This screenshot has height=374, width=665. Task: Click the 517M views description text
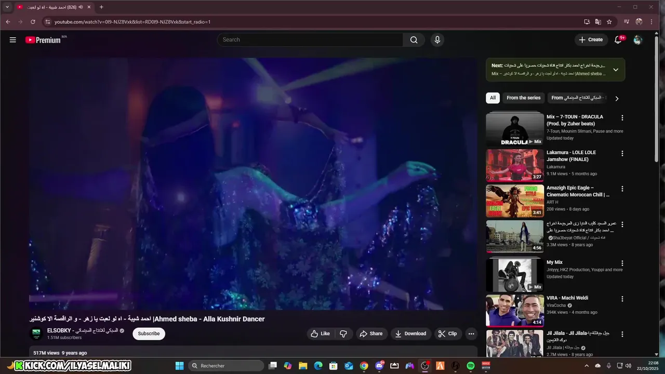(x=60, y=353)
